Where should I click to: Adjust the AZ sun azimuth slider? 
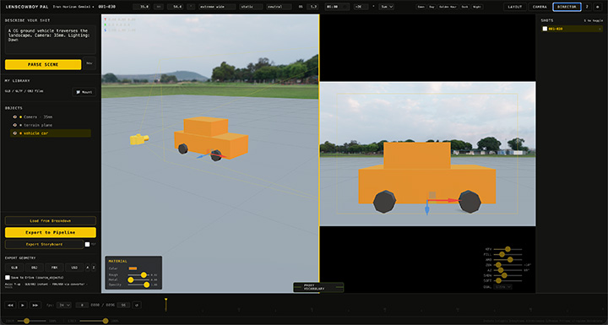508,270
